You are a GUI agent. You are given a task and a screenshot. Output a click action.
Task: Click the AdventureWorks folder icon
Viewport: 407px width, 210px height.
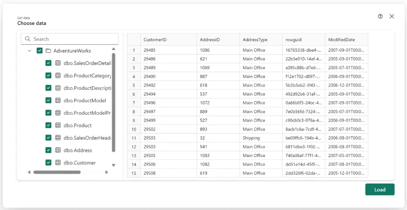(x=48, y=51)
